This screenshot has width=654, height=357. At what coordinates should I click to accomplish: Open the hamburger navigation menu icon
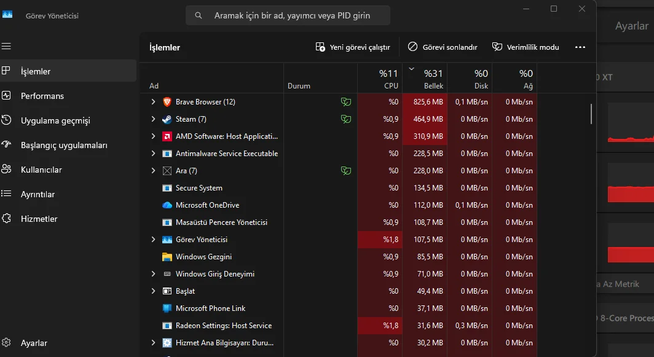(x=7, y=47)
